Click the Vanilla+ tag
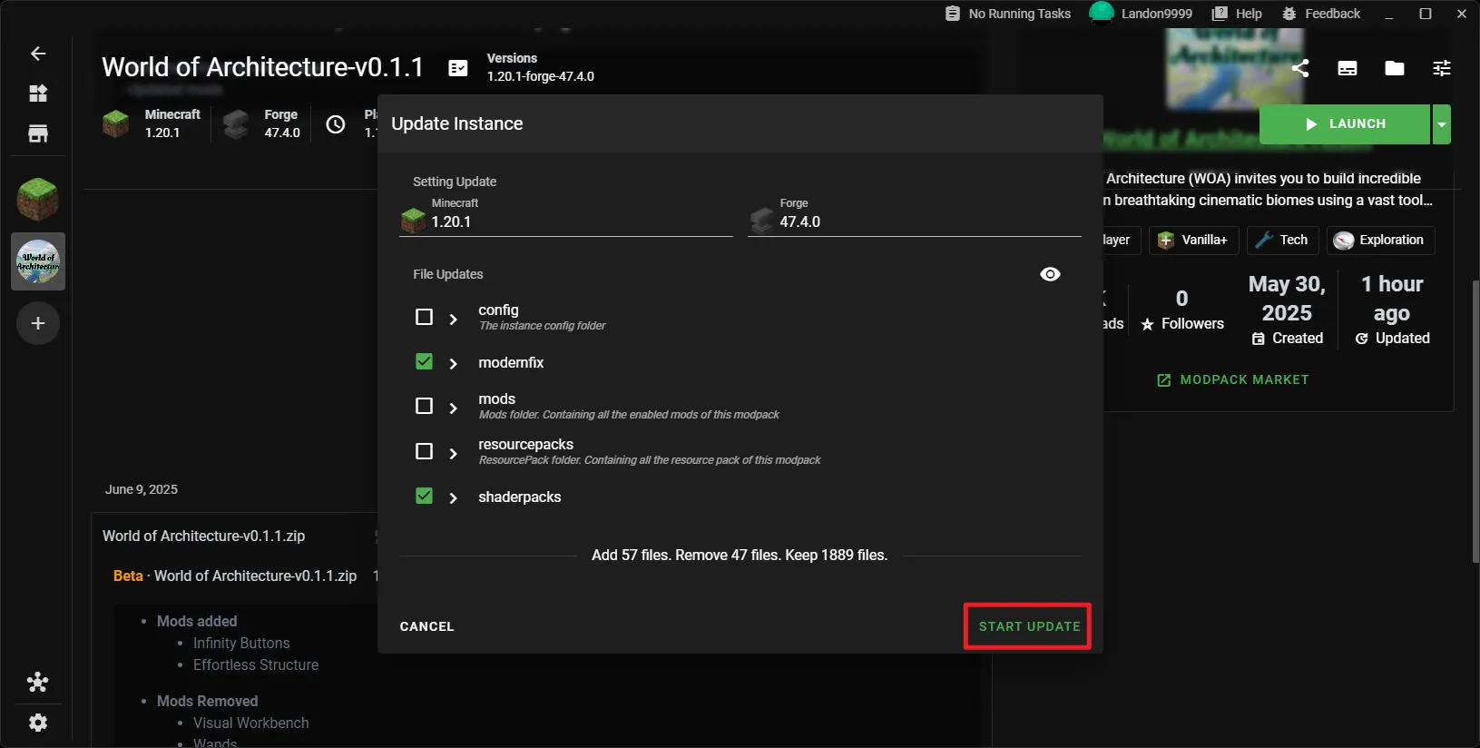Image resolution: width=1480 pixels, height=748 pixels. (x=1193, y=240)
